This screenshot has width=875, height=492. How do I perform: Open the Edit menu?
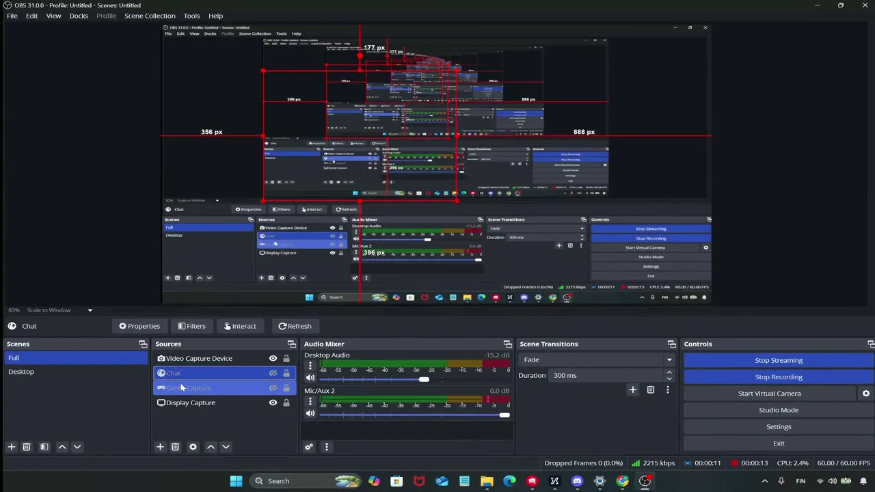tap(32, 16)
